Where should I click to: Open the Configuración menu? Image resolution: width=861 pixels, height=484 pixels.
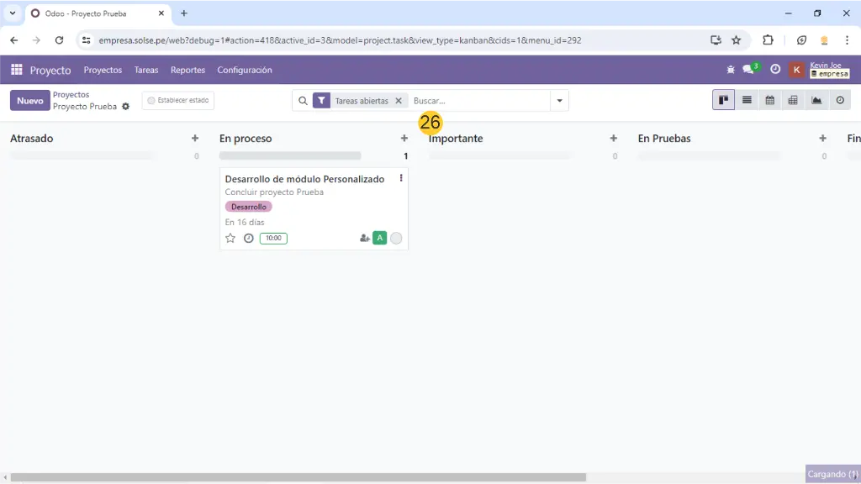[x=245, y=70]
